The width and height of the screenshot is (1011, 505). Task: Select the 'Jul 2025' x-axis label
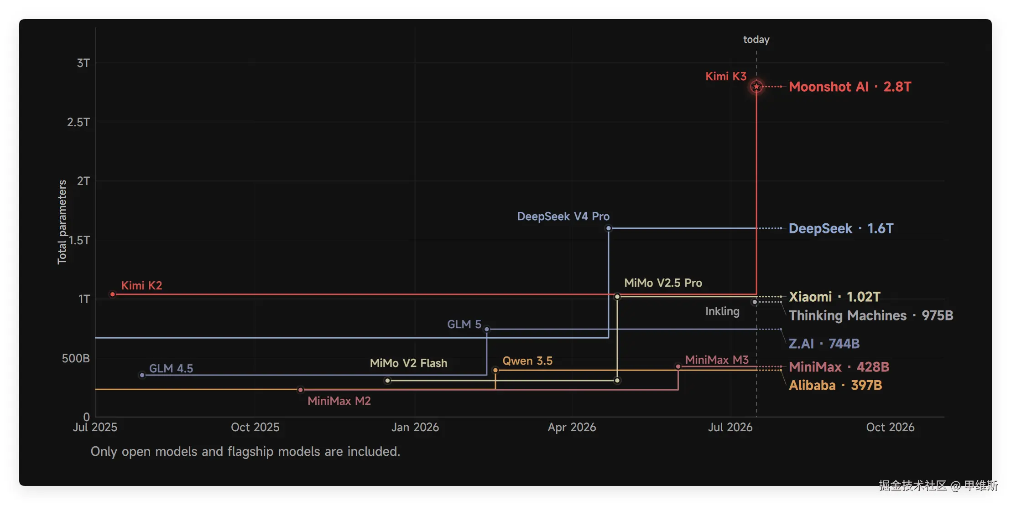pyautogui.click(x=95, y=427)
